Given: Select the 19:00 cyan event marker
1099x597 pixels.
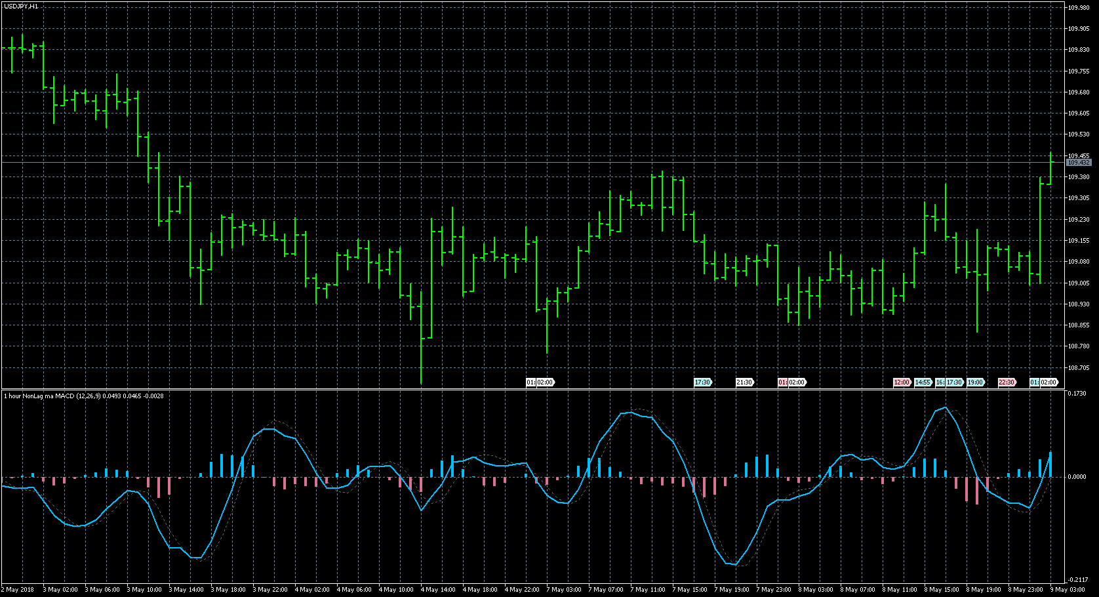Looking at the screenshot, I should click(x=975, y=382).
